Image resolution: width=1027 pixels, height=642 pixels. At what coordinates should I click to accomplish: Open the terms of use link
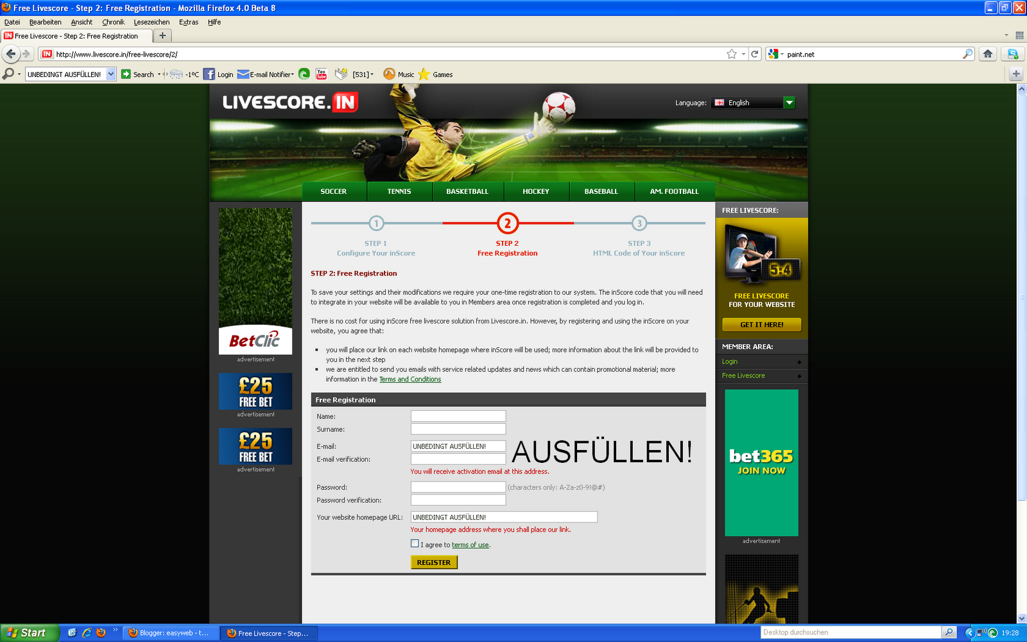pyautogui.click(x=470, y=545)
